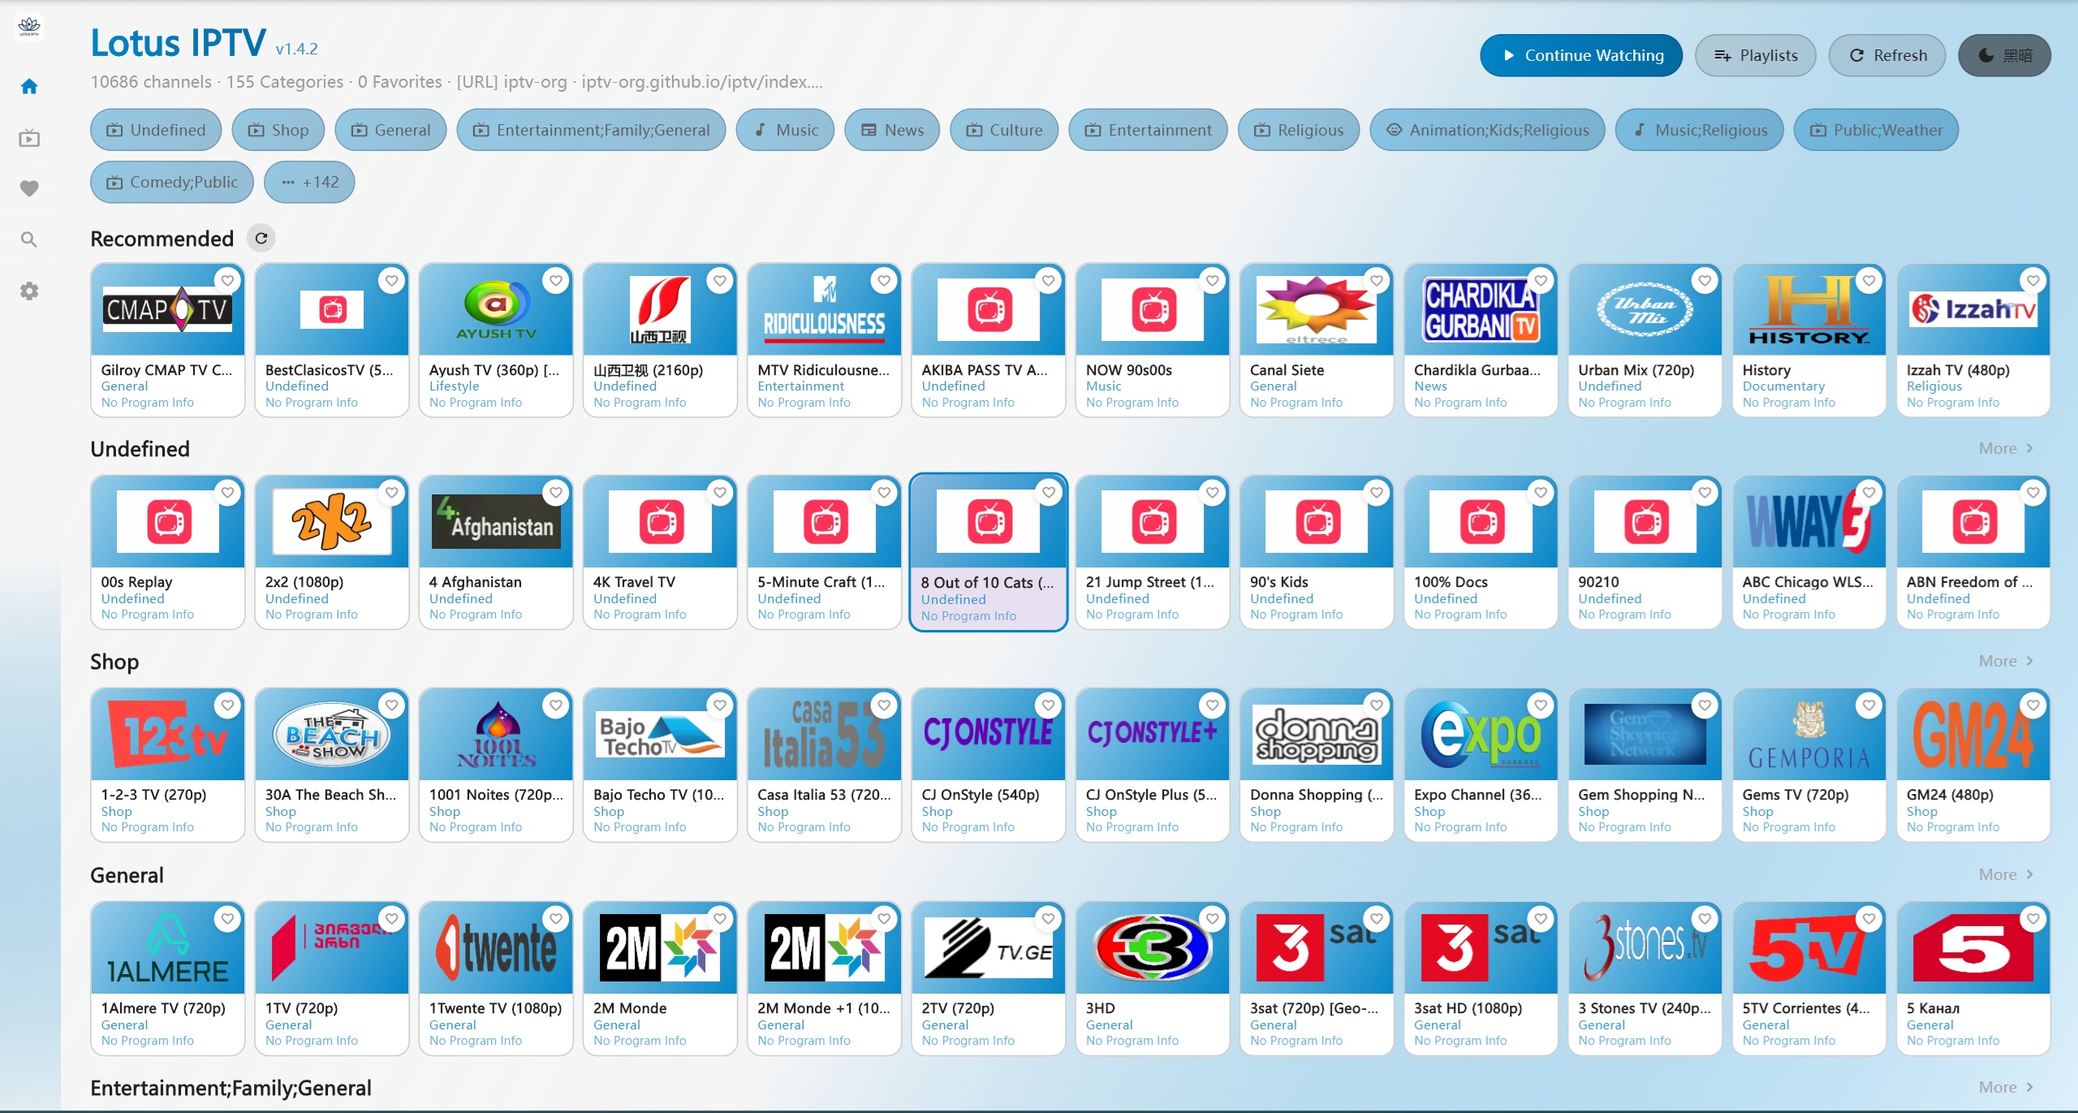Switch to the News category filter
This screenshot has height=1113, width=2078.
click(891, 129)
